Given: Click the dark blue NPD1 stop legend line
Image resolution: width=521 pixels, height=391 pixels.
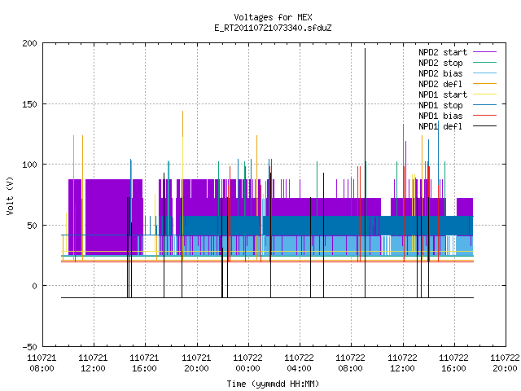Looking at the screenshot, I should click(485, 105).
